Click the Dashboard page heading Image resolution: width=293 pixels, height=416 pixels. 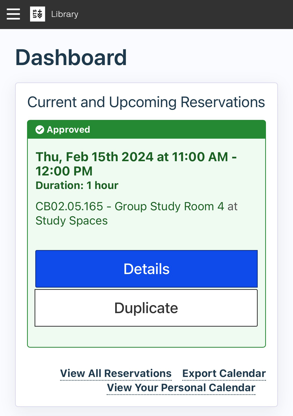(x=71, y=58)
